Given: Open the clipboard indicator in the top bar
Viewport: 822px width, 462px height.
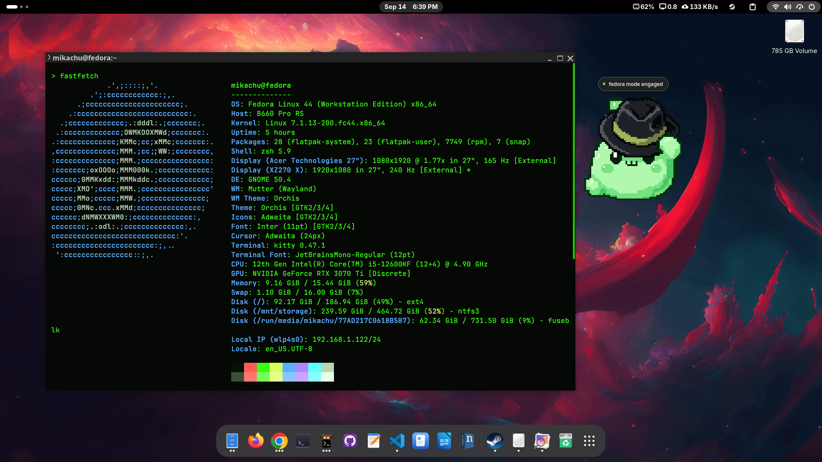Looking at the screenshot, I should 753,7.
